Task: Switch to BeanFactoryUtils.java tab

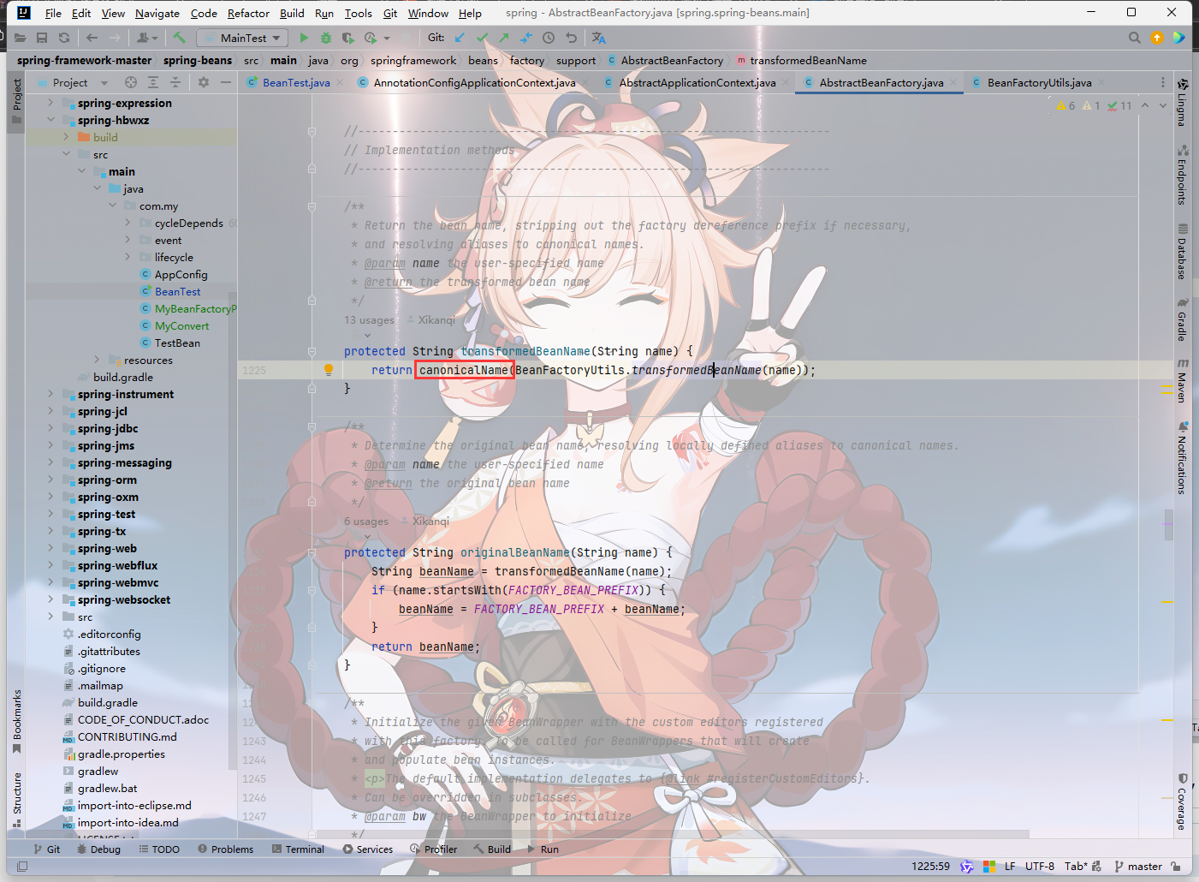Action: click(x=1039, y=82)
